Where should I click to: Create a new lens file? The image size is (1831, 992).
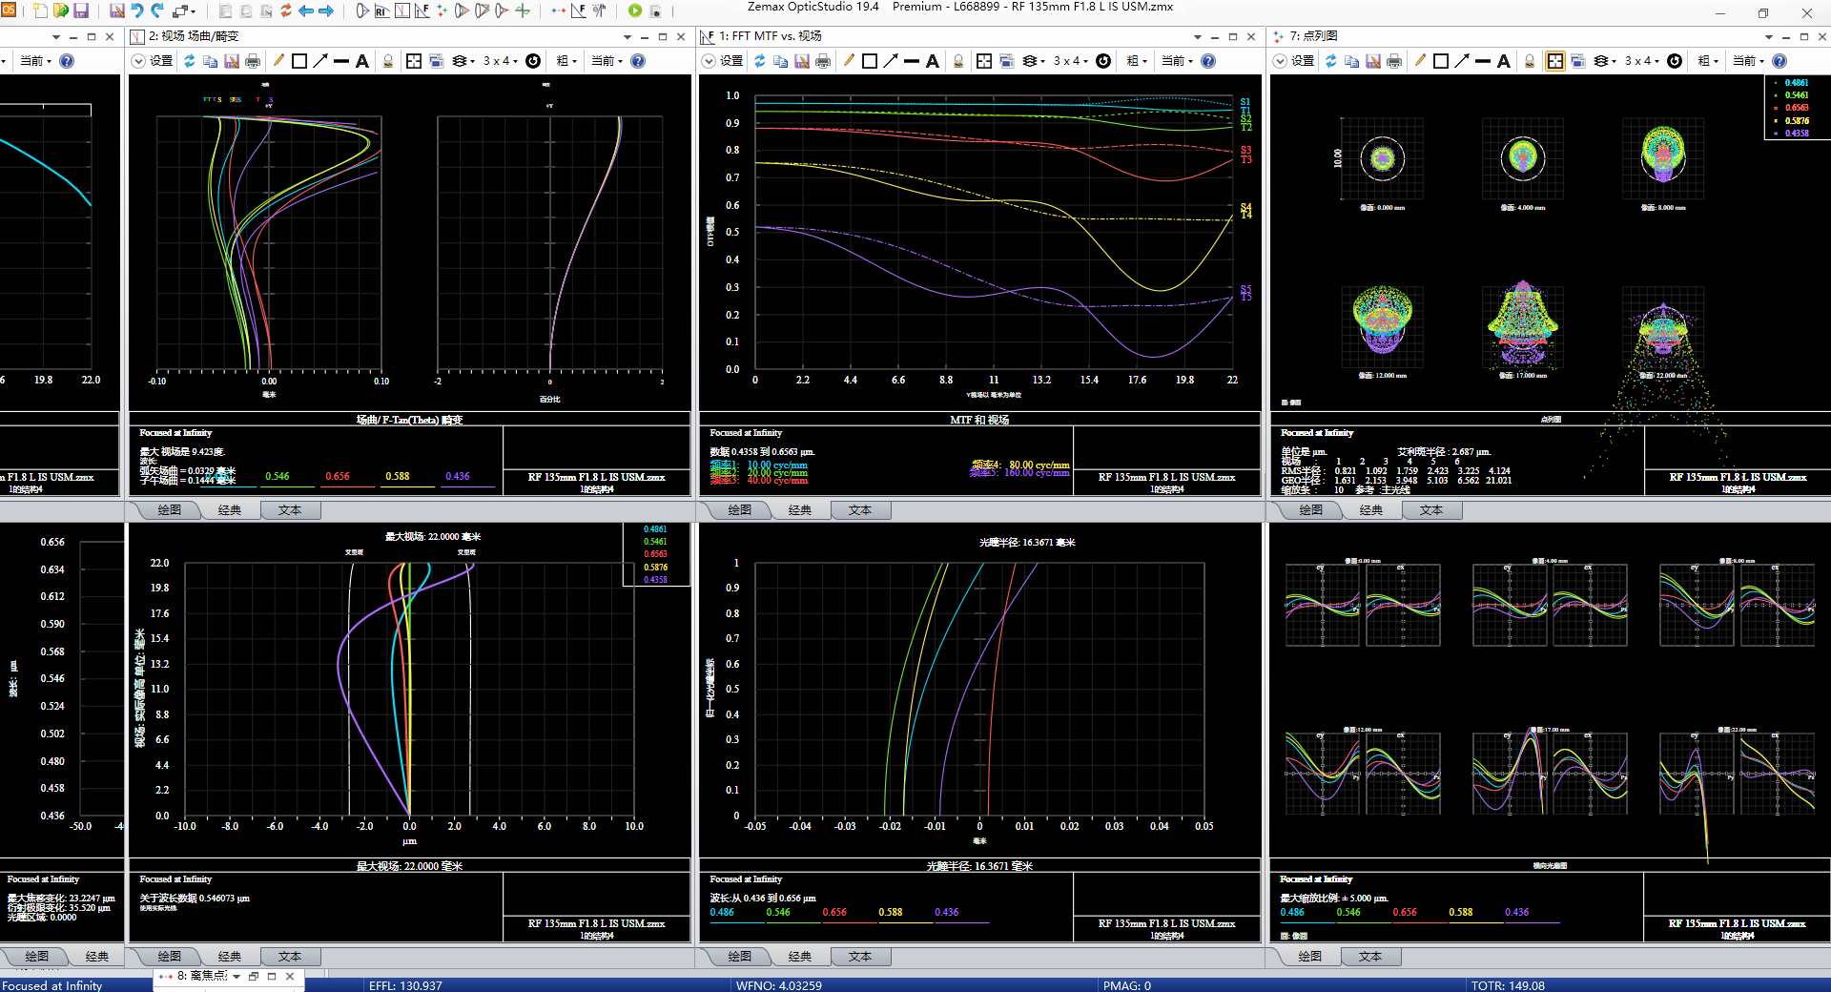pyautogui.click(x=40, y=10)
